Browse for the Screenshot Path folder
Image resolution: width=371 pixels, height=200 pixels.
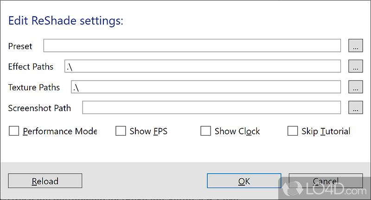[x=355, y=107]
